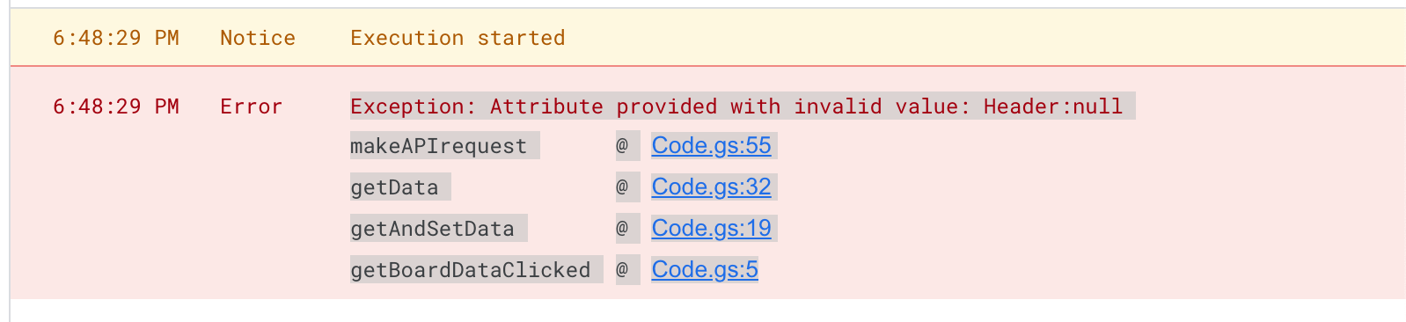The width and height of the screenshot is (1406, 322).
Task: Click the Execution started message
Action: click(x=458, y=38)
